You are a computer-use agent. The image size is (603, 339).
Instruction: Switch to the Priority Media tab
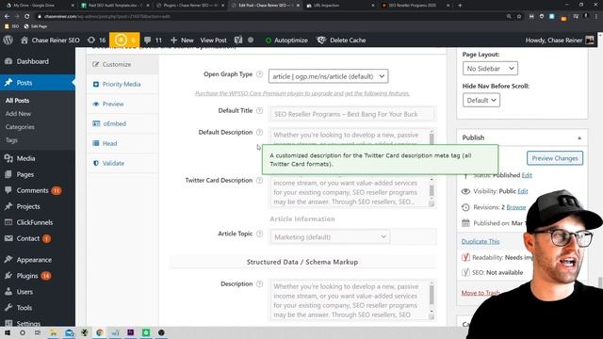click(122, 84)
